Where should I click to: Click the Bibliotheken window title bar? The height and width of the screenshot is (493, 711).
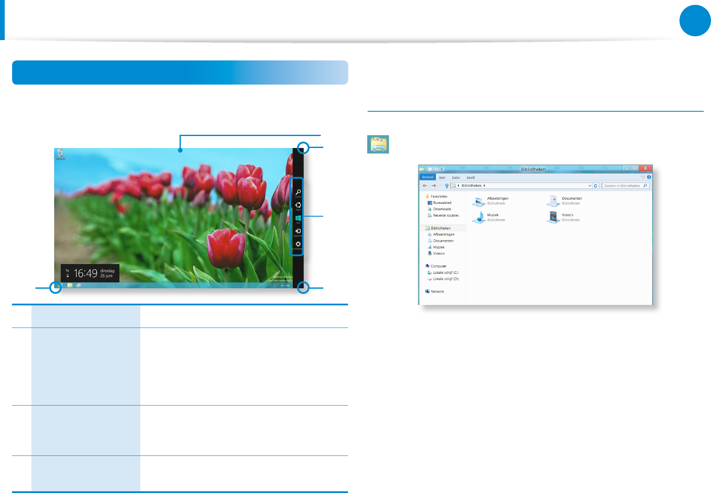coord(533,169)
